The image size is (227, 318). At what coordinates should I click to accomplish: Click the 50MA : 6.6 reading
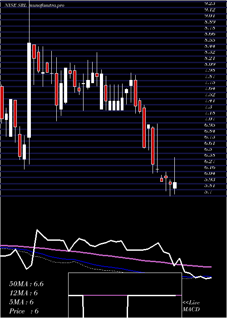(26, 284)
